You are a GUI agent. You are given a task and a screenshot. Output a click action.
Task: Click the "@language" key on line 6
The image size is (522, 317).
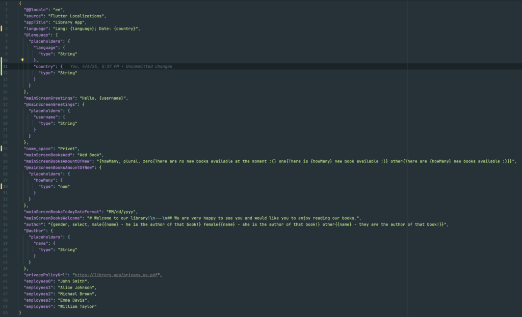point(36,35)
